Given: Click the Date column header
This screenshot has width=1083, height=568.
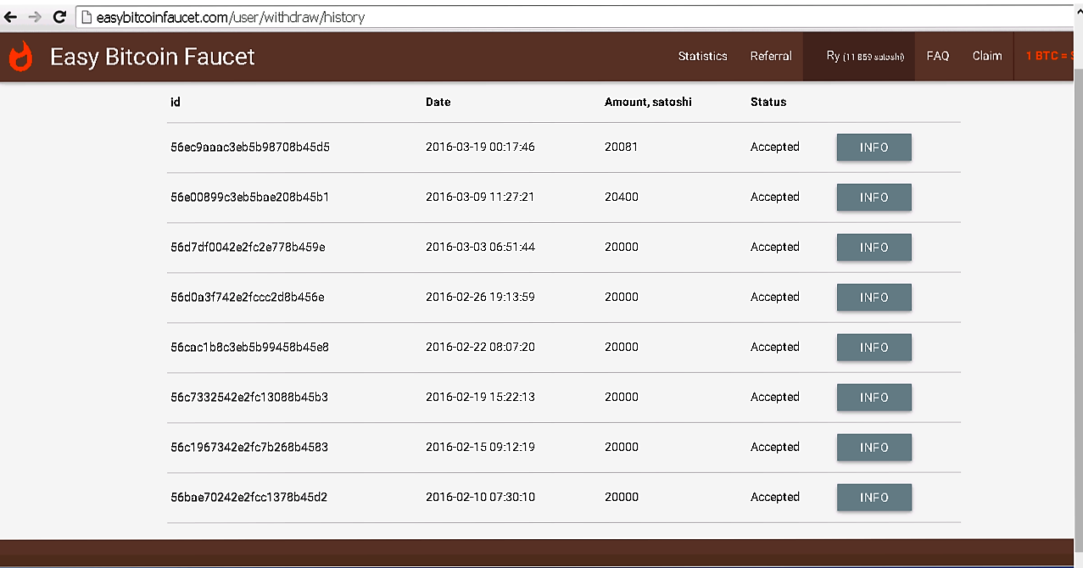Looking at the screenshot, I should tap(438, 102).
